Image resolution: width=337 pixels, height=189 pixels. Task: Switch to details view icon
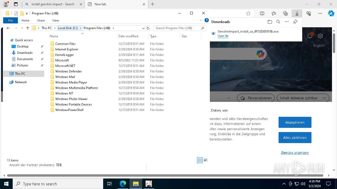coord(200,160)
